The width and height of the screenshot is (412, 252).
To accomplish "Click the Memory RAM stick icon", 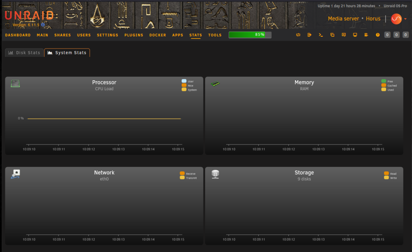I will [215, 84].
